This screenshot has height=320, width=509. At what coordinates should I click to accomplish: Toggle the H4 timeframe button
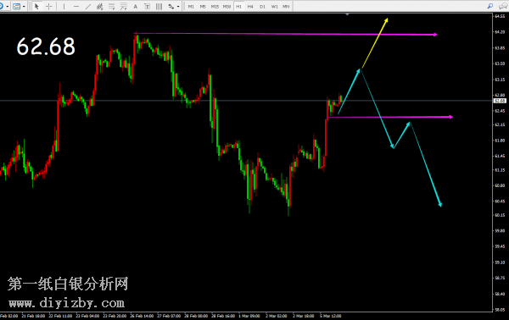pos(250,7)
